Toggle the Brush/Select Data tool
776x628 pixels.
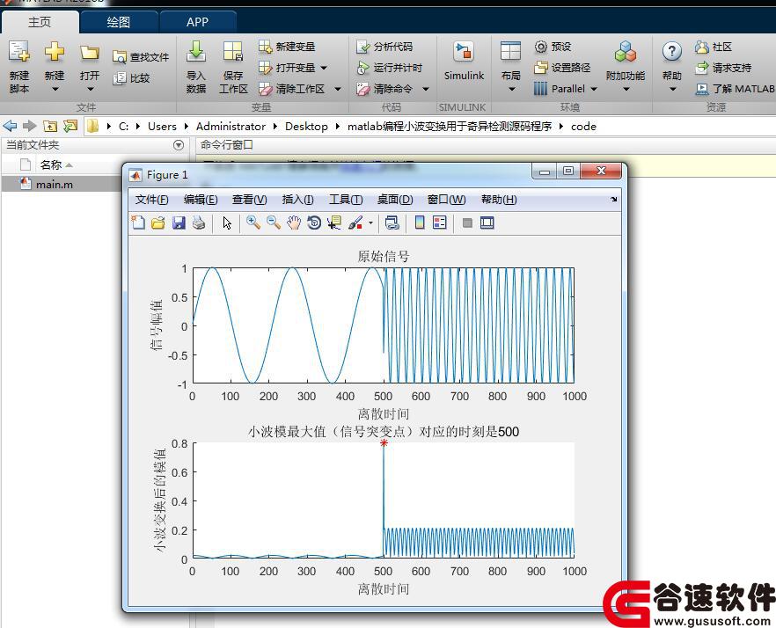(355, 223)
